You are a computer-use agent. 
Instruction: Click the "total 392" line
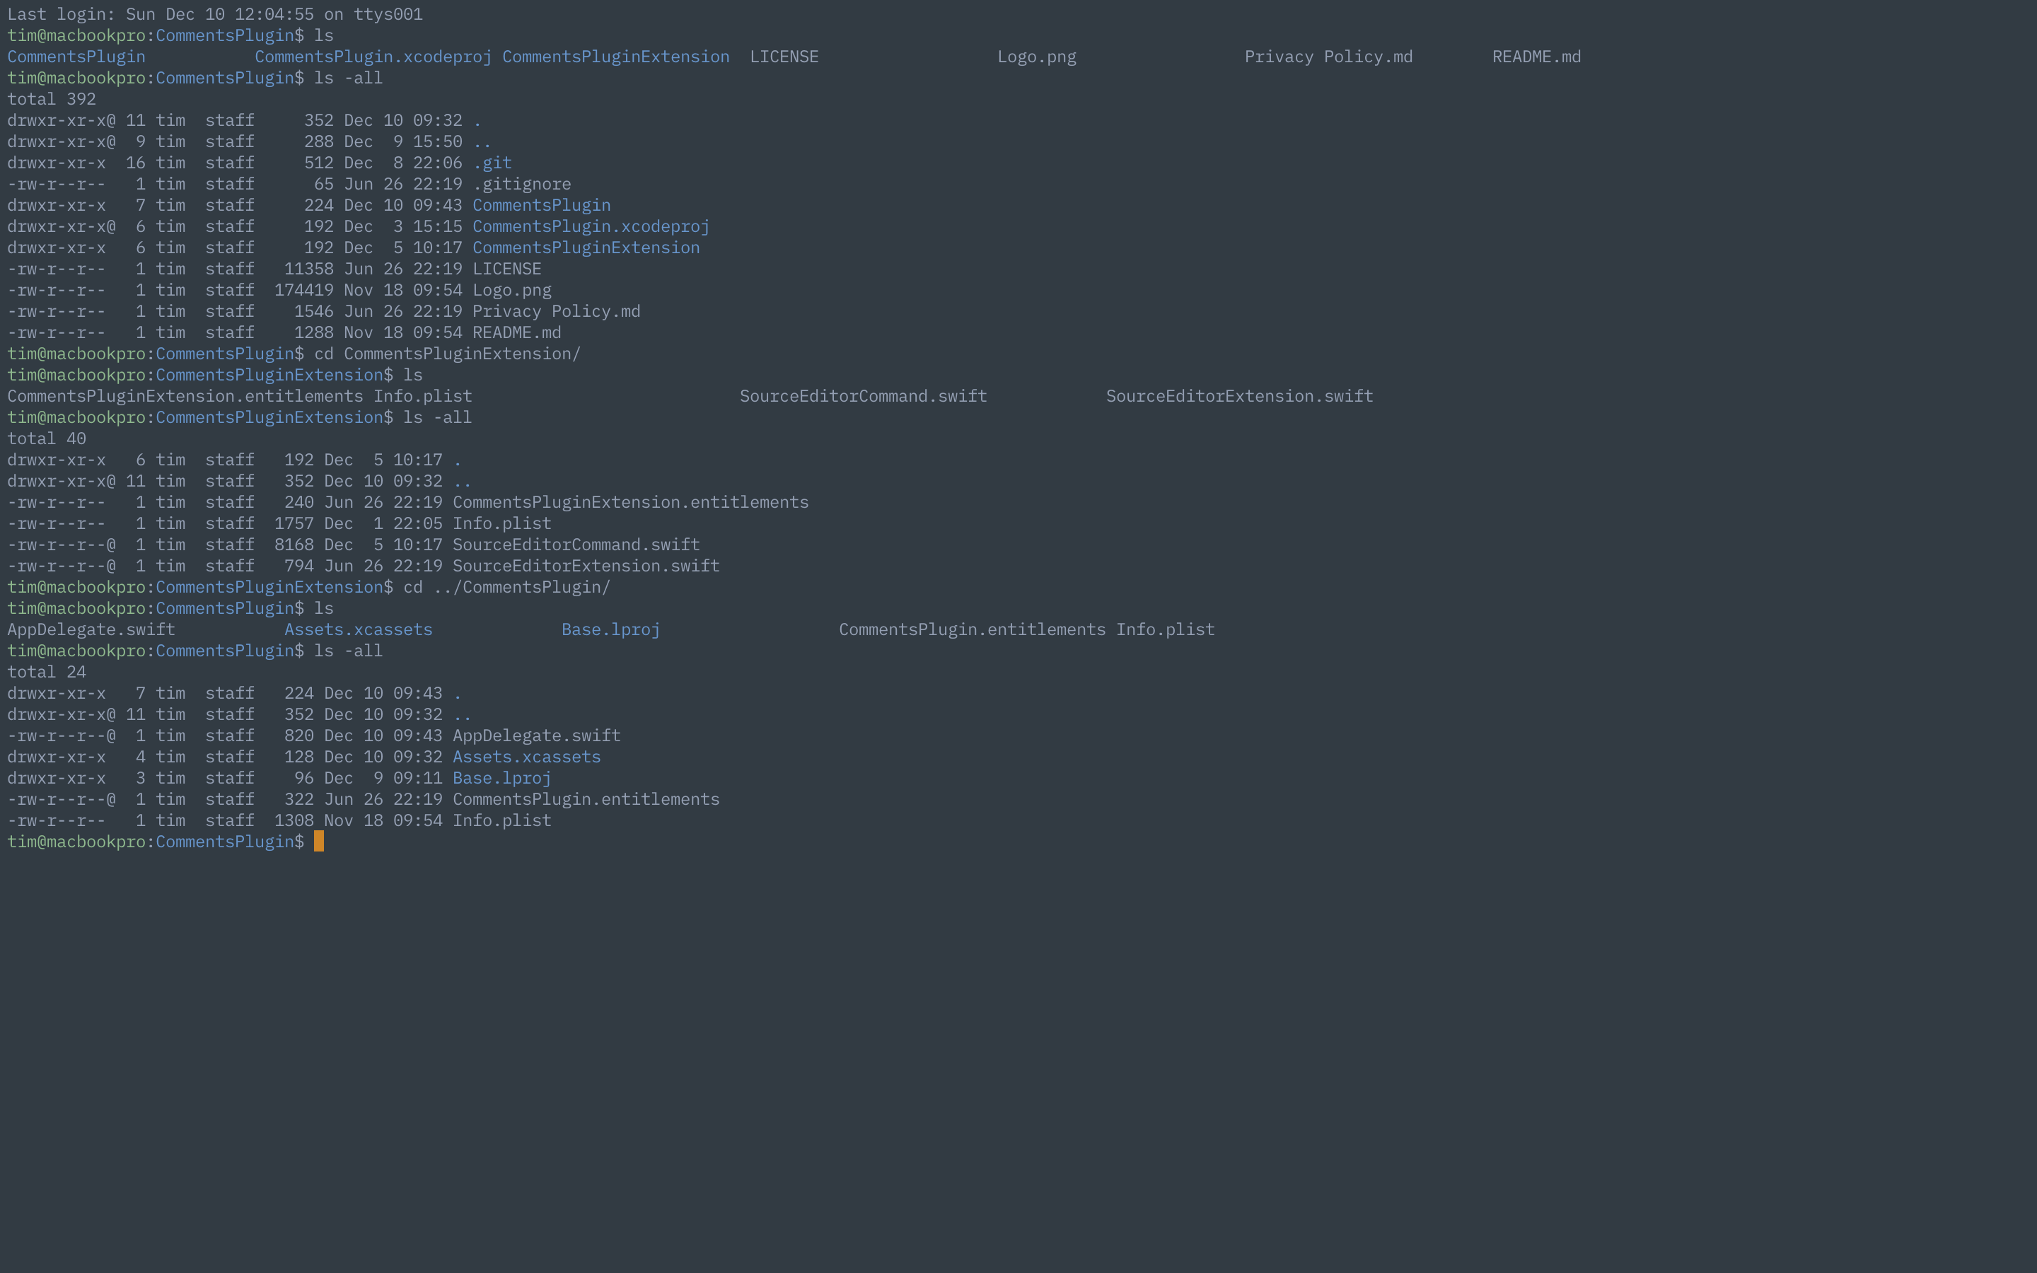tap(52, 99)
